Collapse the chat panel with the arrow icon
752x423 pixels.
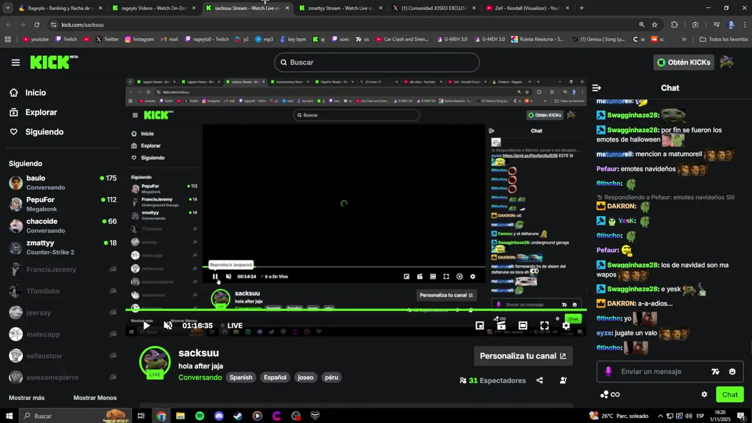(597, 88)
